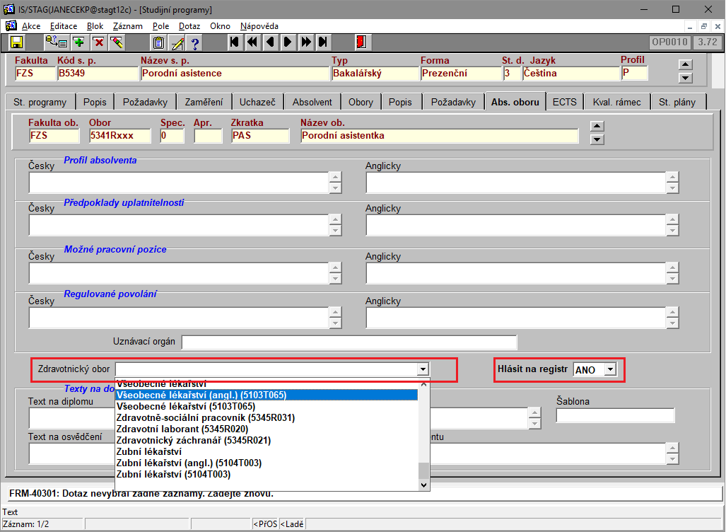726x532 pixels.
Task: Click the Obor field 5341Rxxx
Action: pos(120,136)
